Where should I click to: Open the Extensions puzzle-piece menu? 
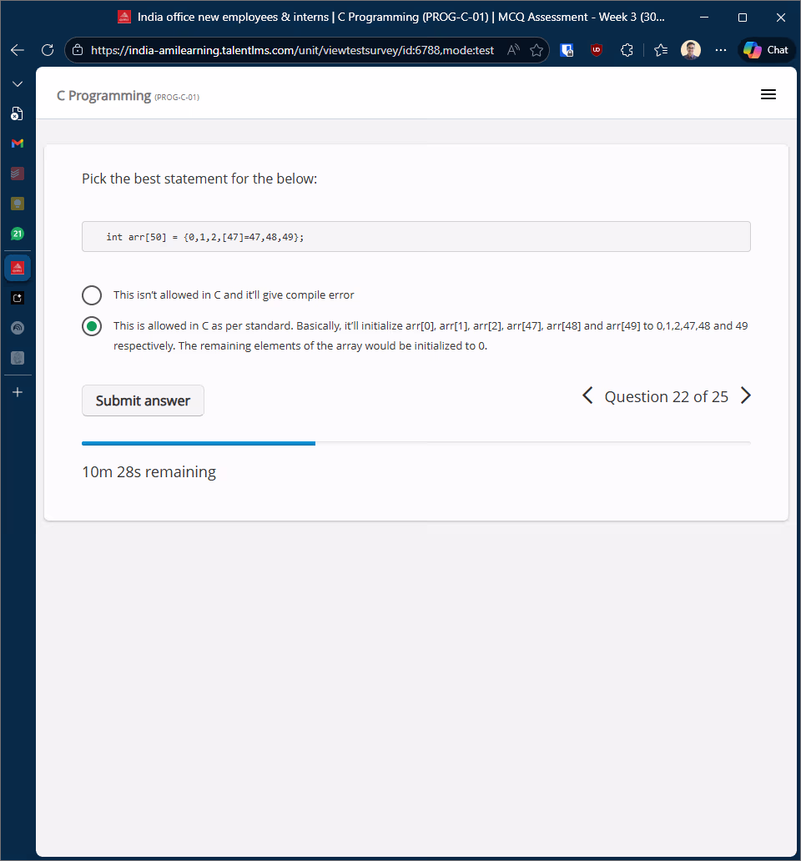627,50
